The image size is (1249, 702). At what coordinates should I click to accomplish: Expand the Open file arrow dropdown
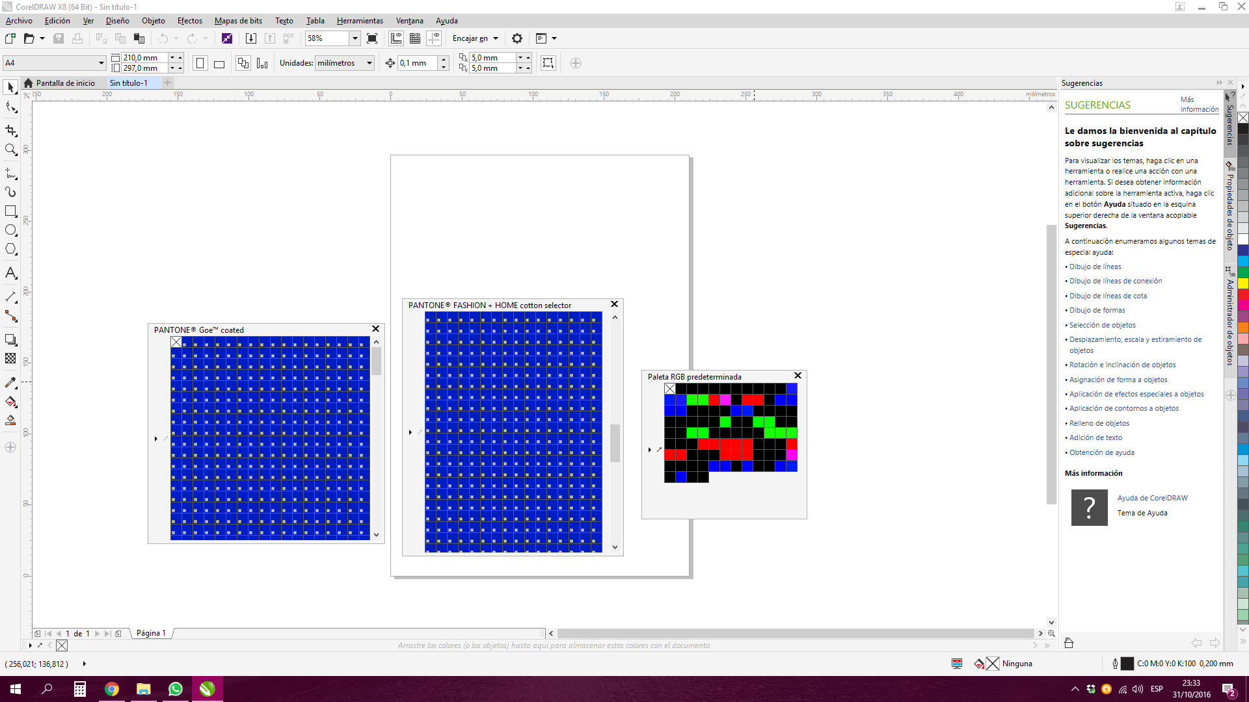pos(42,38)
